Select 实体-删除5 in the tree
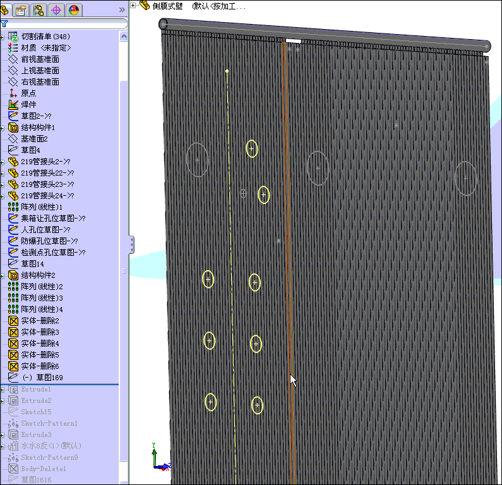 (x=40, y=355)
